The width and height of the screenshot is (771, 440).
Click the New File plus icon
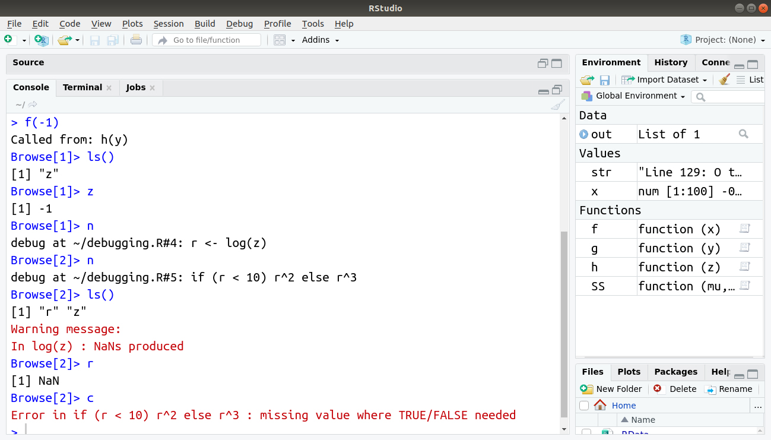pyautogui.click(x=8, y=40)
